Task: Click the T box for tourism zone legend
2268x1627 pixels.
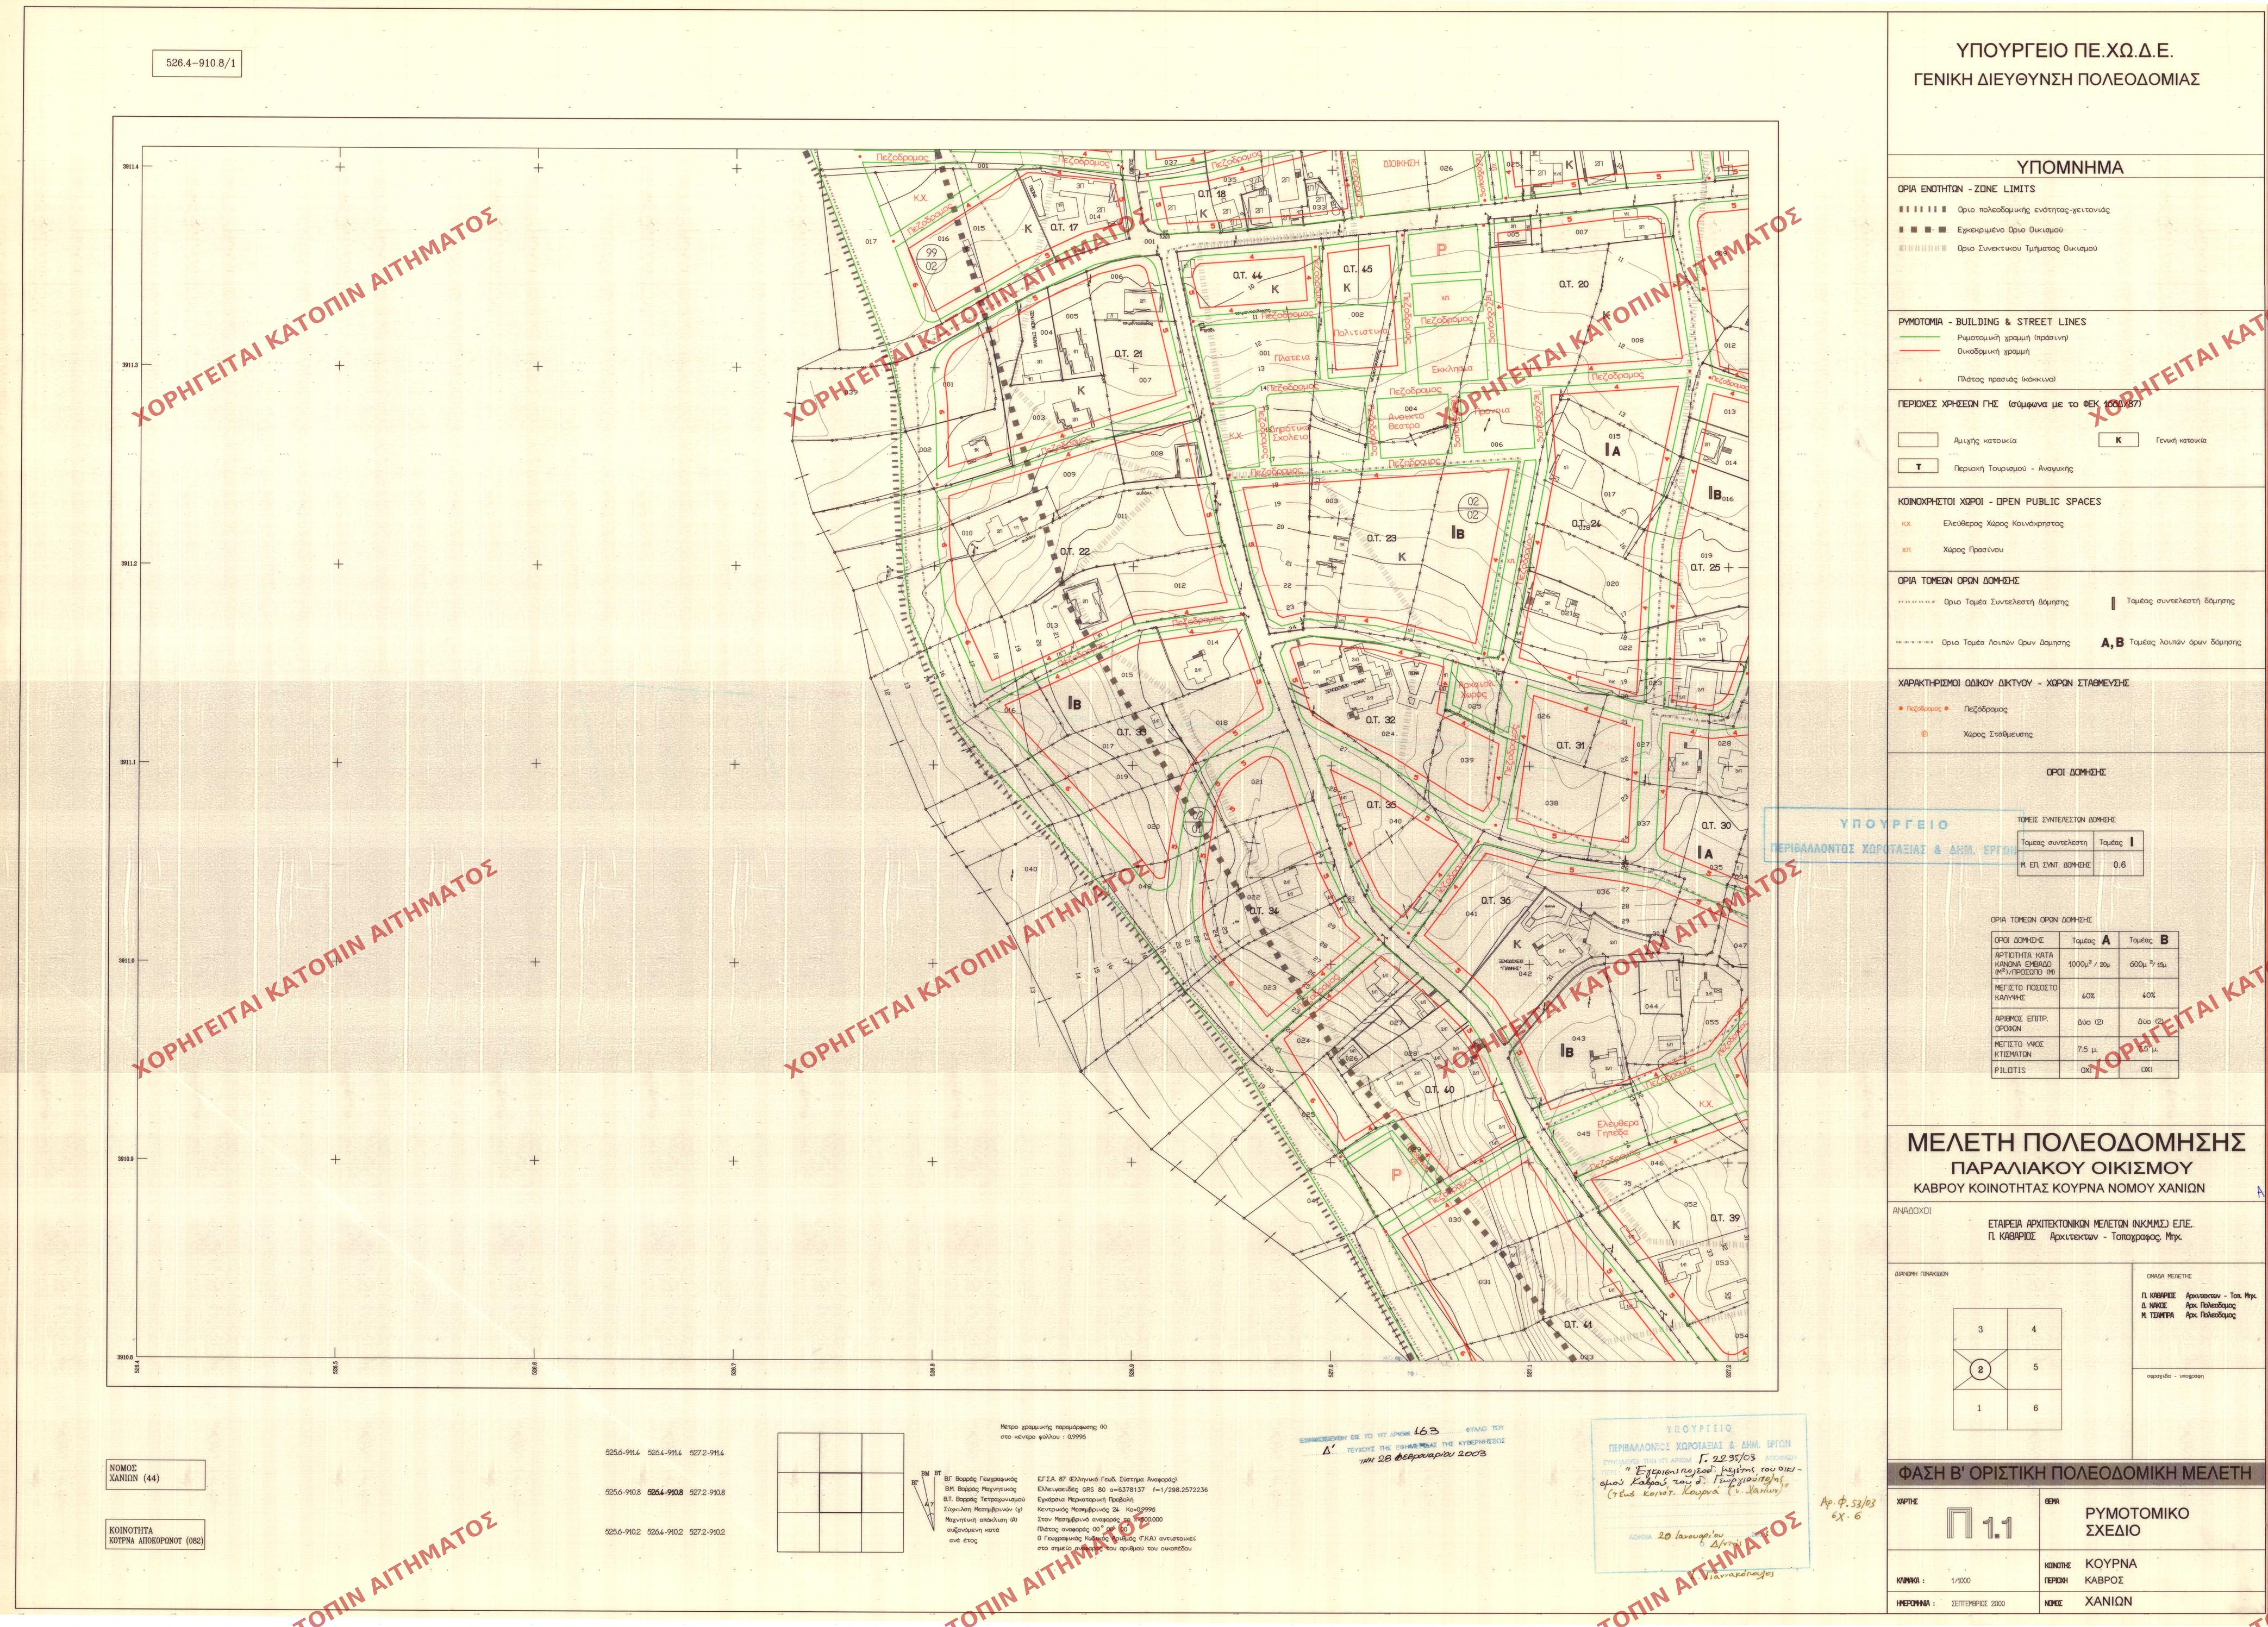Action: pos(1917,467)
